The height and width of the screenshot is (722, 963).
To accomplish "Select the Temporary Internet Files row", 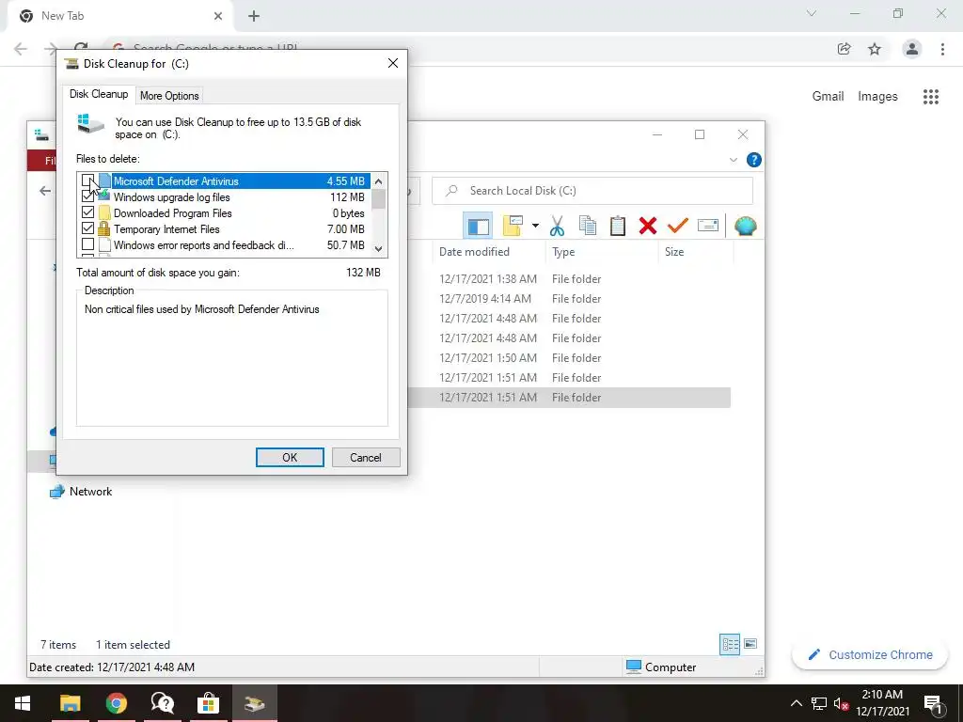I will click(x=225, y=229).
